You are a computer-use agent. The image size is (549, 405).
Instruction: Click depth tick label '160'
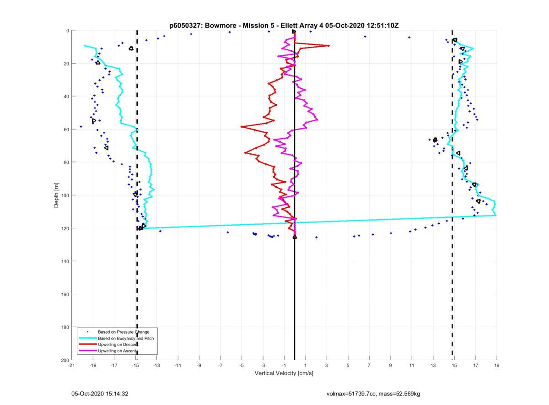click(65, 294)
